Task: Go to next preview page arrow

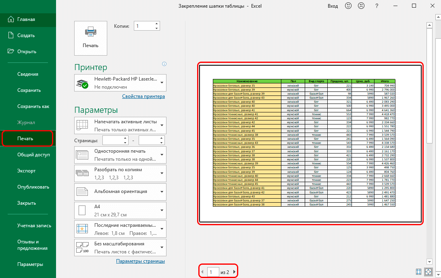Action: click(x=234, y=272)
